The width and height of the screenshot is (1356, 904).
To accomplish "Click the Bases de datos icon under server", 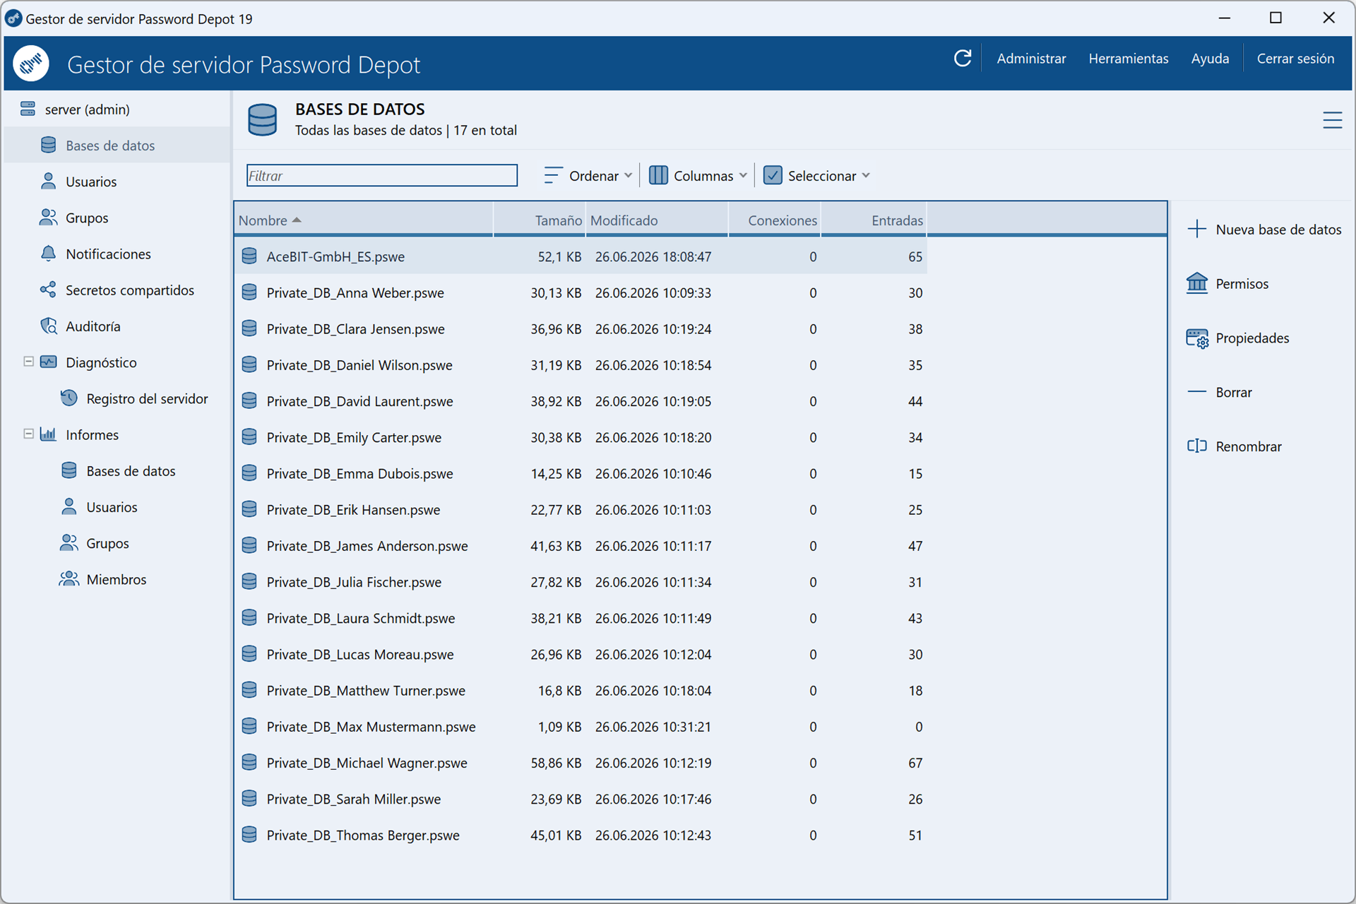I will point(48,145).
